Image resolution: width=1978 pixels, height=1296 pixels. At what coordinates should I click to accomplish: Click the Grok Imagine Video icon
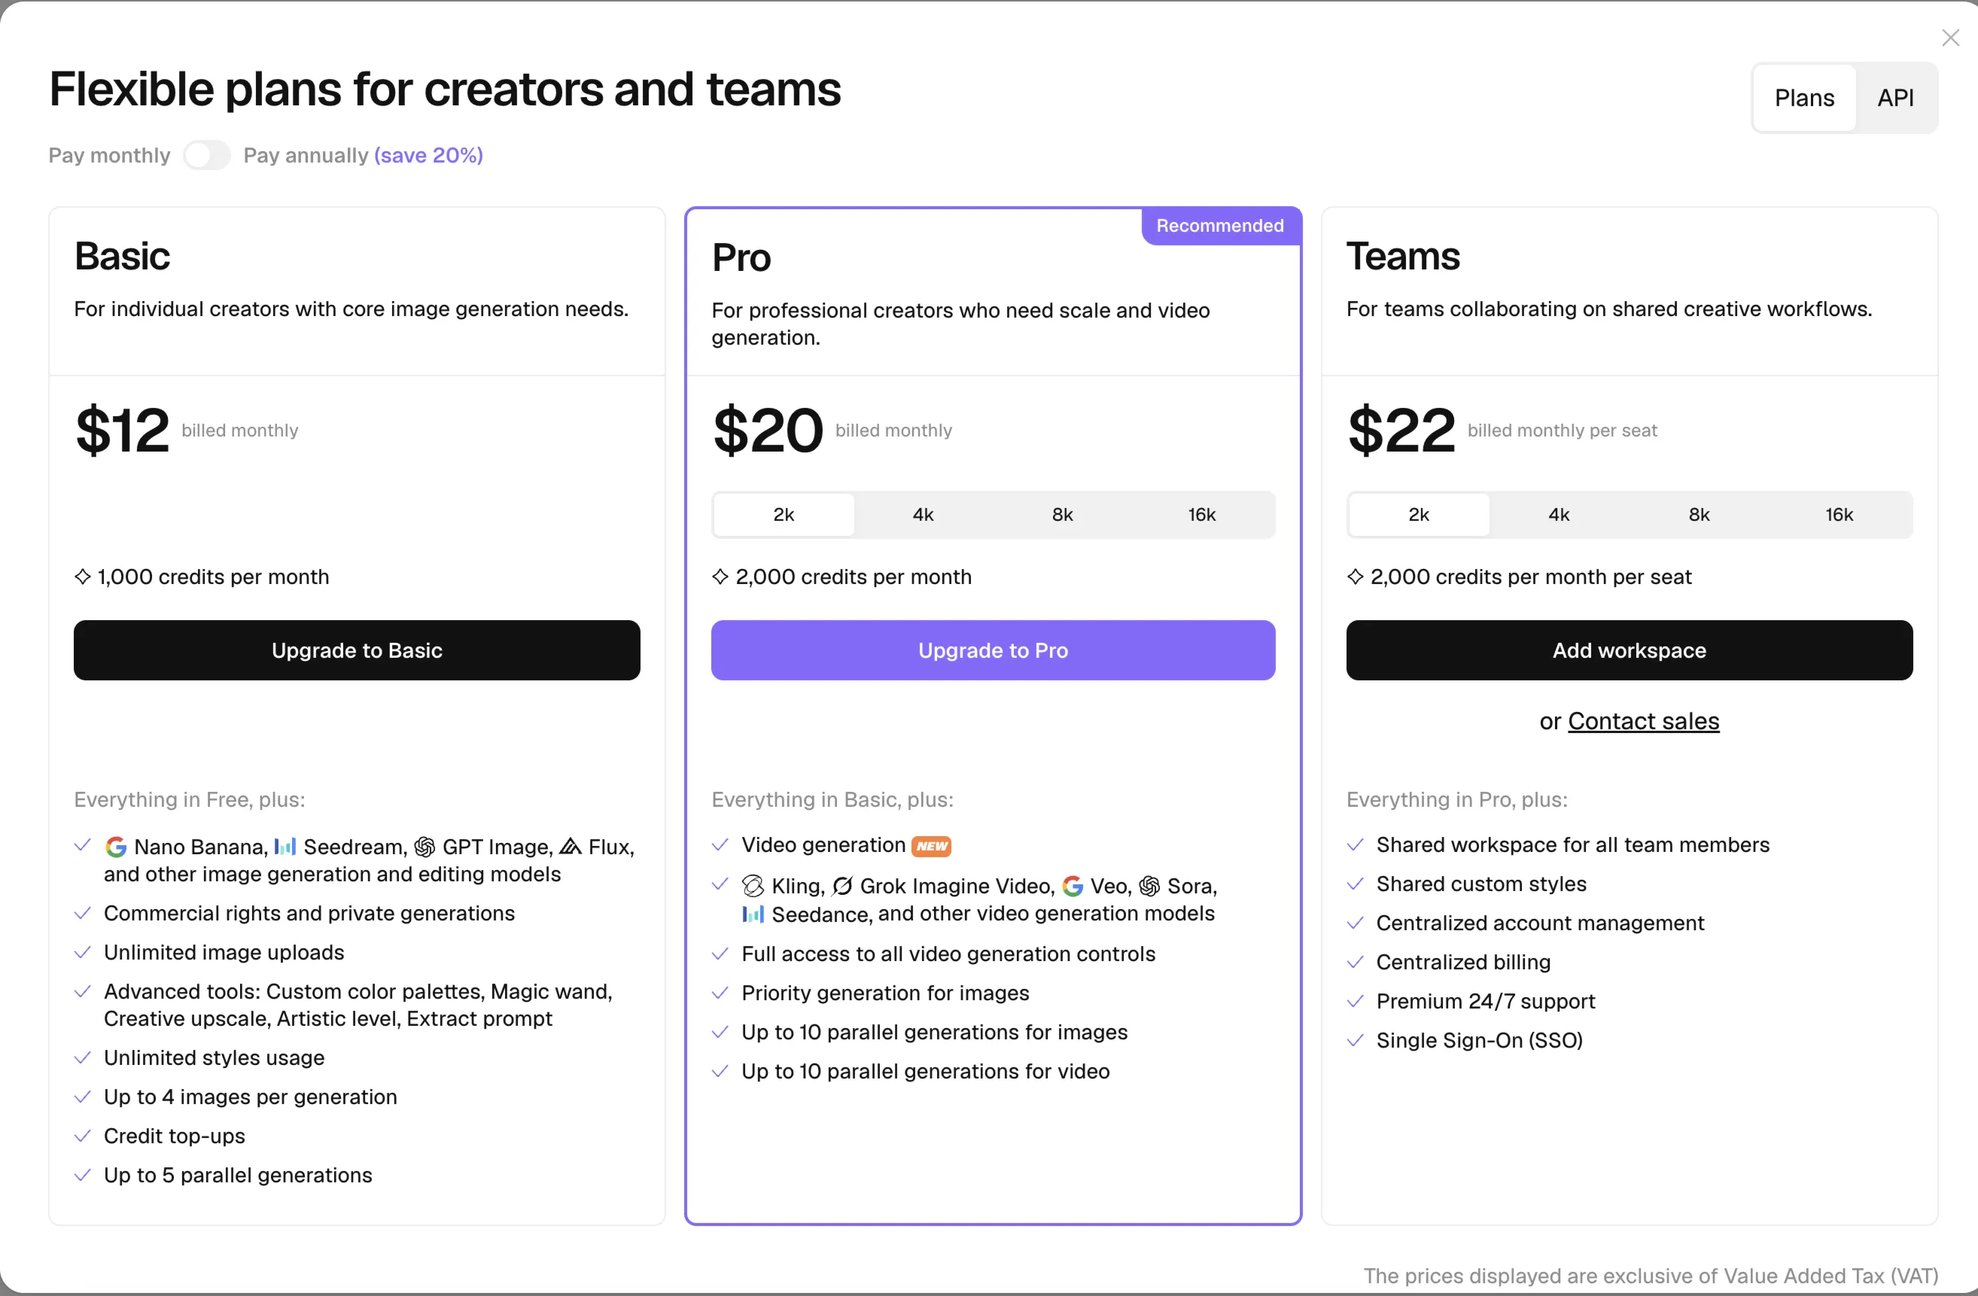842,886
